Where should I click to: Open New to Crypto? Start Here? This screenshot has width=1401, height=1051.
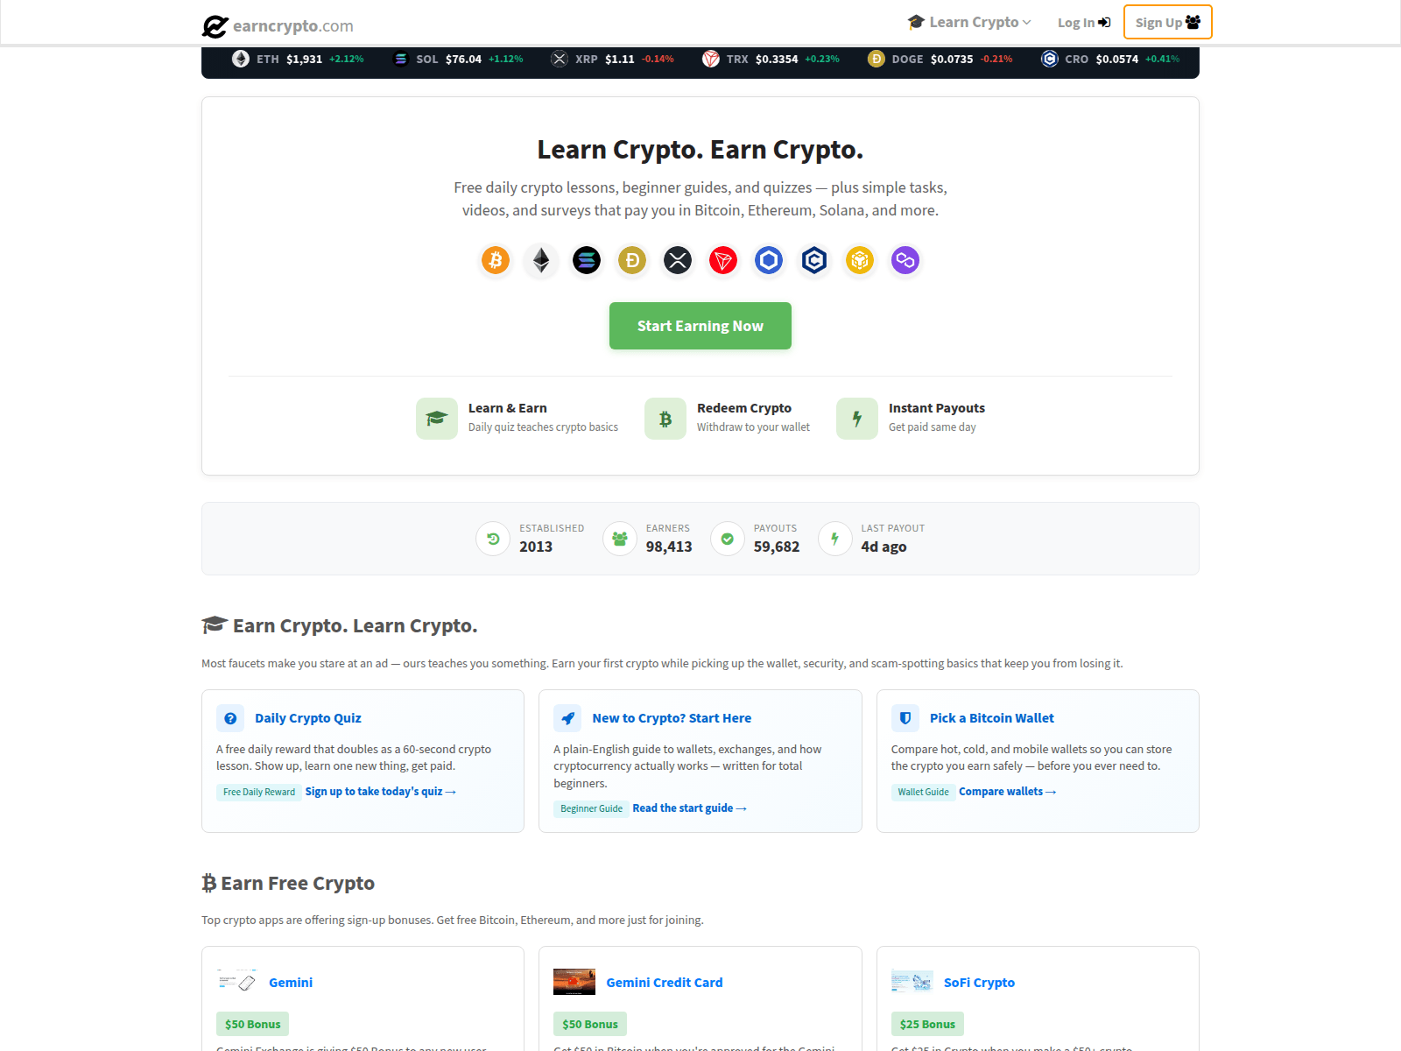672,718
